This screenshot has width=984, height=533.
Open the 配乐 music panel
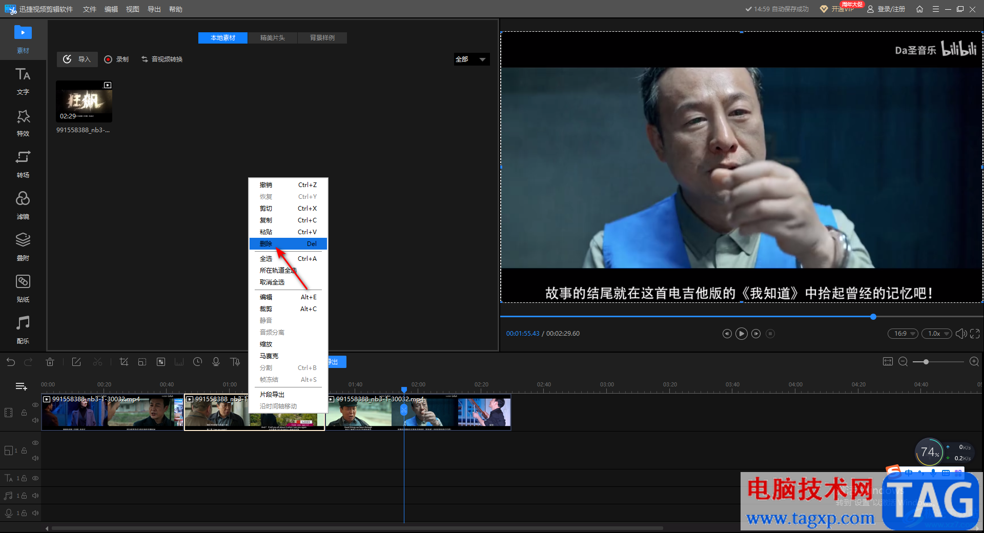click(x=23, y=330)
